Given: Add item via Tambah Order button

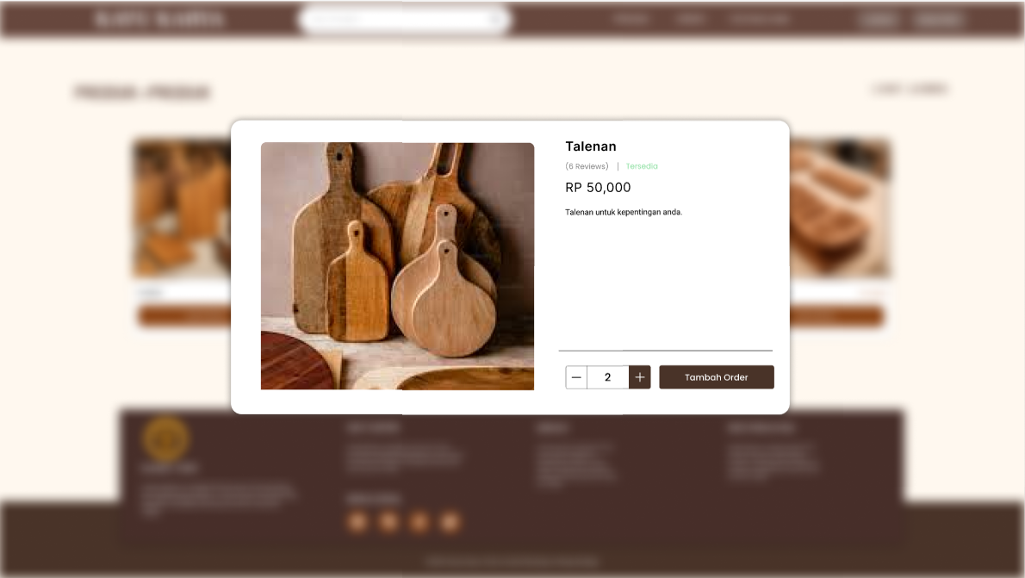Looking at the screenshot, I should click(717, 377).
